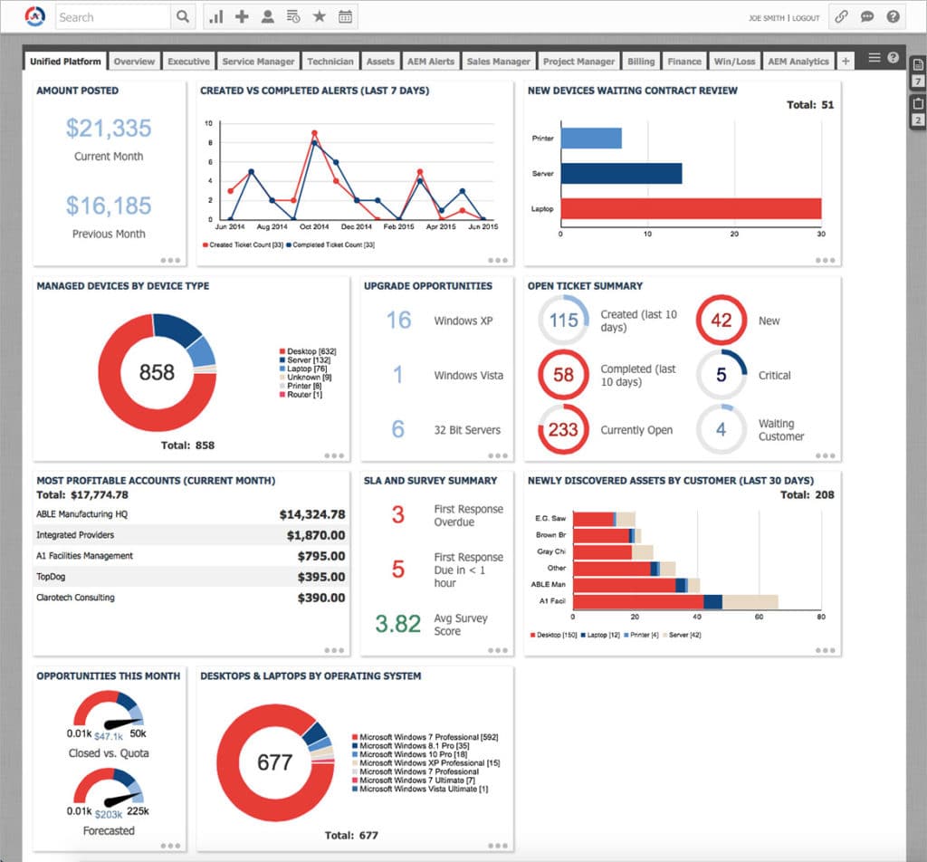The width and height of the screenshot is (927, 862).
Task: Click the chain link icon near logout
Action: click(841, 16)
